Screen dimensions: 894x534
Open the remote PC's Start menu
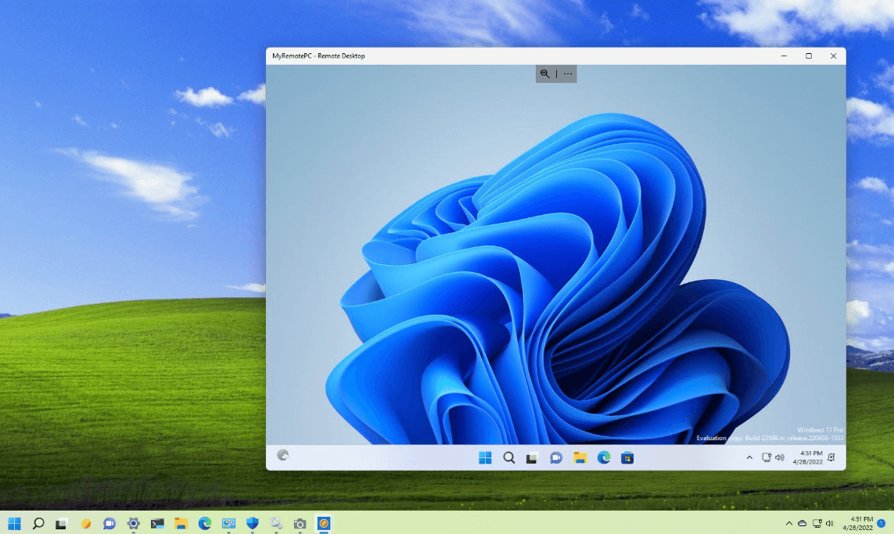(x=485, y=457)
